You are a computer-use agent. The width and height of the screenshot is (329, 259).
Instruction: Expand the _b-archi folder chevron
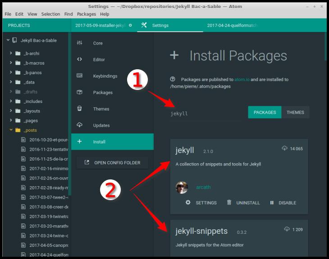(x=11, y=53)
